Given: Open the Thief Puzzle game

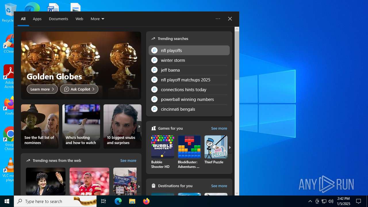Looking at the screenshot, I should (216, 150).
